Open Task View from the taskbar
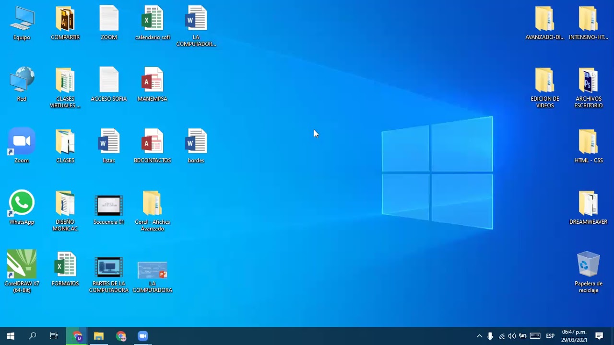 pos(54,336)
